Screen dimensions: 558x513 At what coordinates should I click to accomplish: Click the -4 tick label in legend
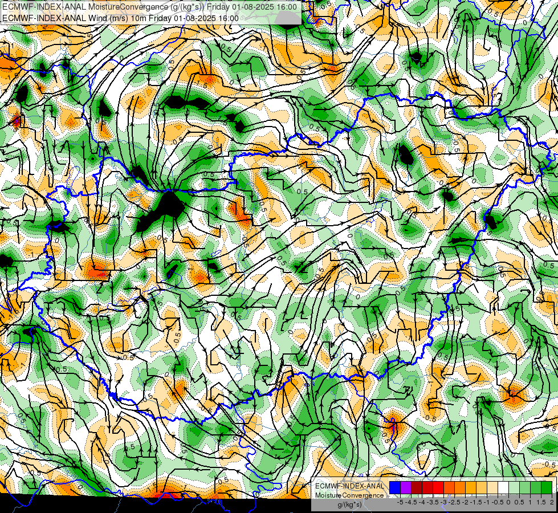tap(422, 502)
